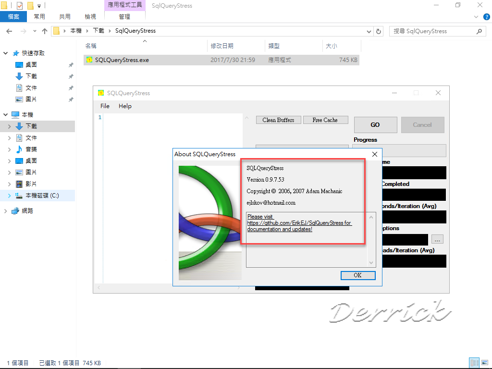
Task: Switch to large icons view
Action: (485, 363)
